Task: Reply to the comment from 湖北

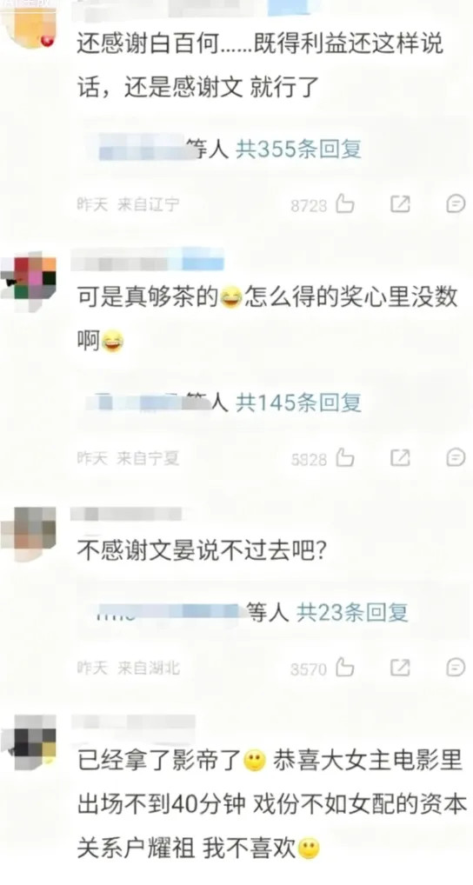Action: 456,668
